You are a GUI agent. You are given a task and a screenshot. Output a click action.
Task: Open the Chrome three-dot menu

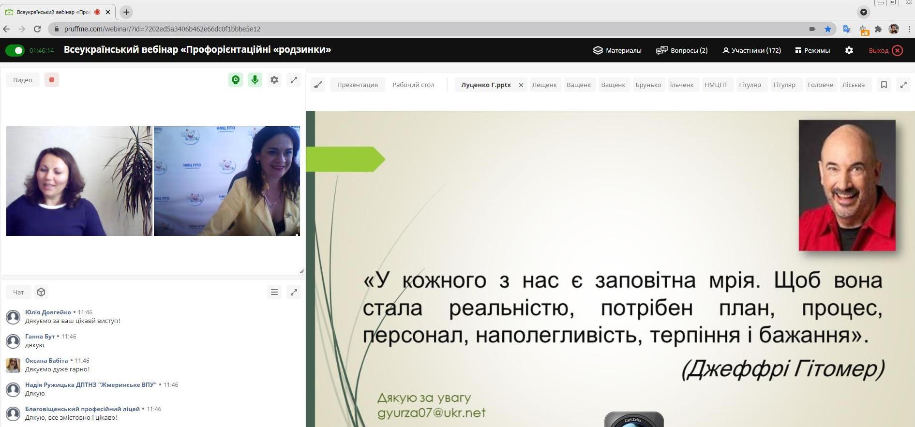[x=909, y=29]
